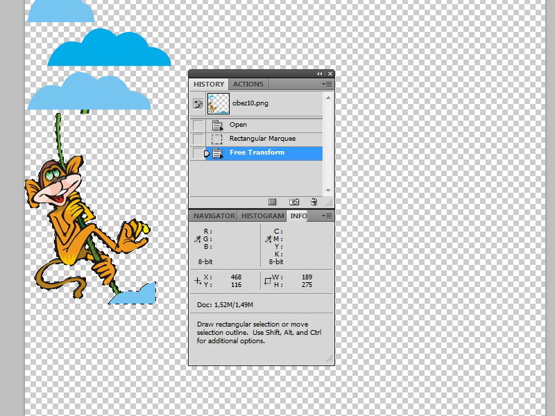This screenshot has width=555, height=416.
Task: Click the History list scroll down arrow
Action: click(x=328, y=191)
